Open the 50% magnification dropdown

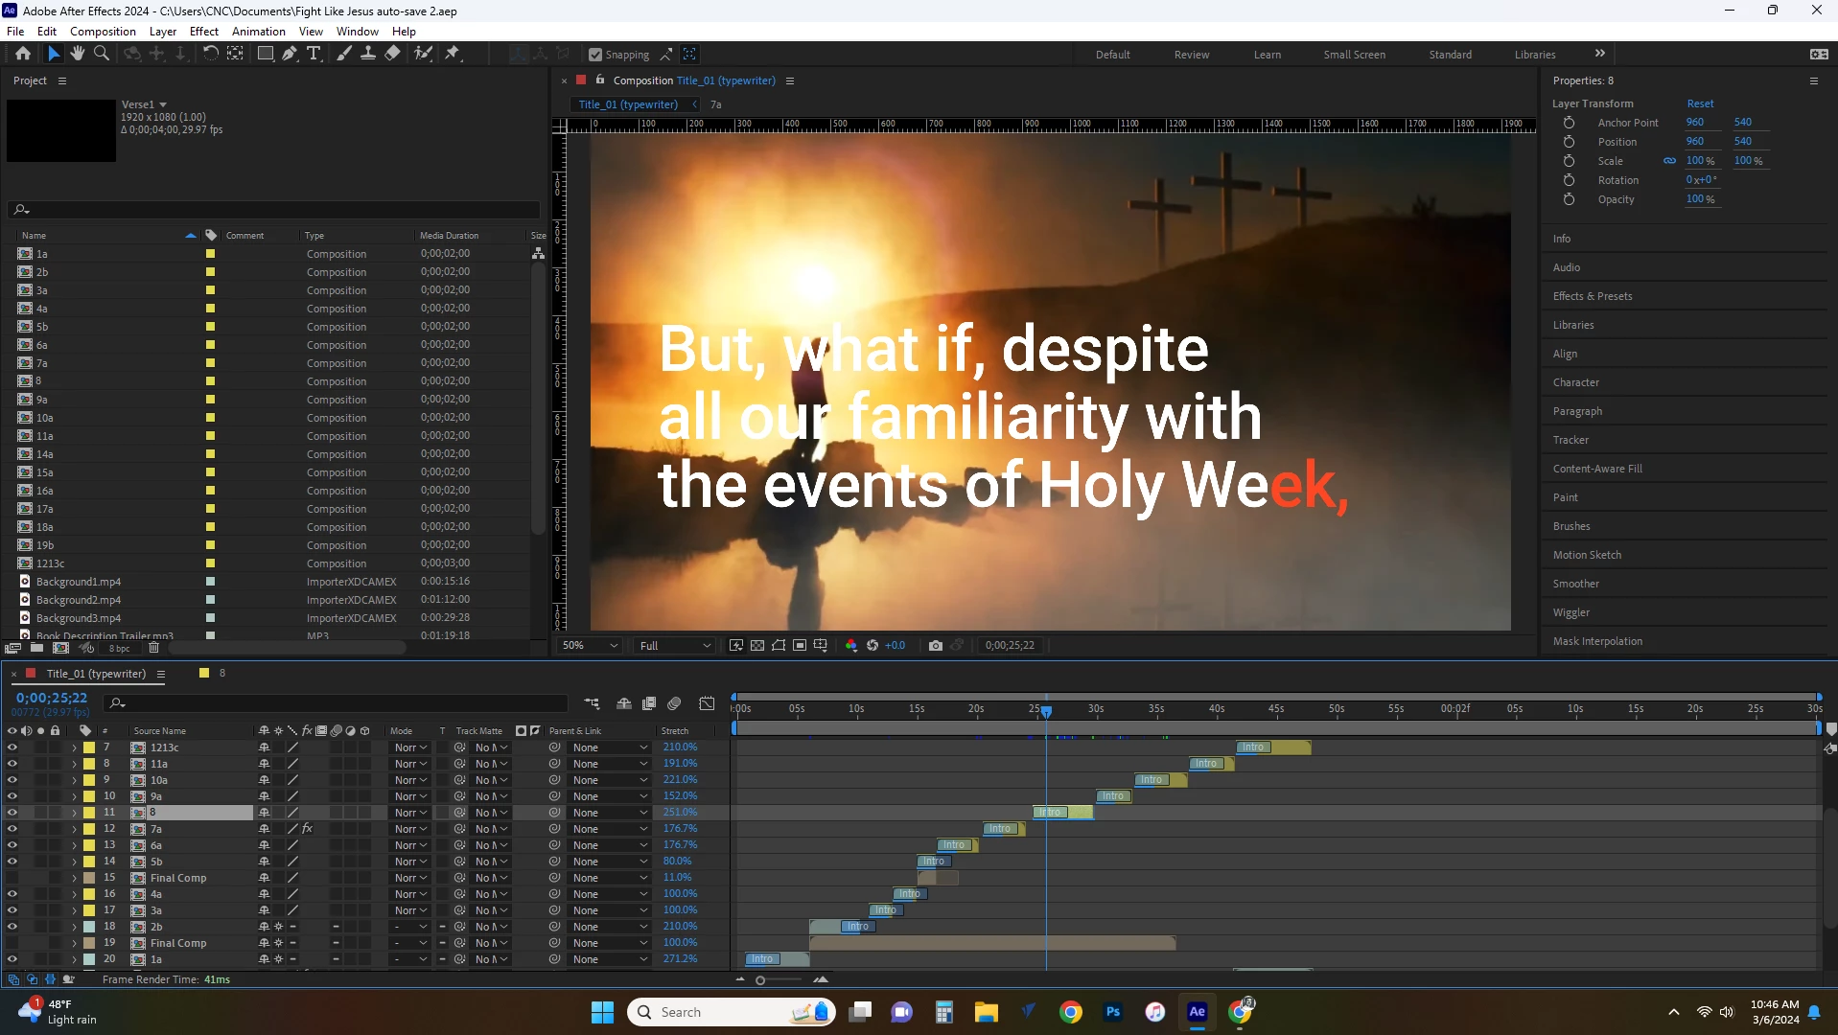pyautogui.click(x=590, y=645)
